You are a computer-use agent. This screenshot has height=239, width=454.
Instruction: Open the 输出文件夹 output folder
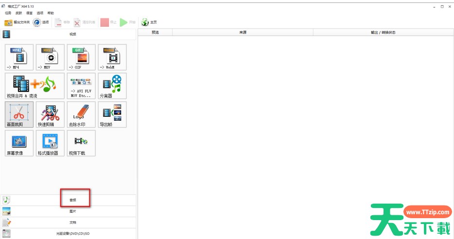17,22
